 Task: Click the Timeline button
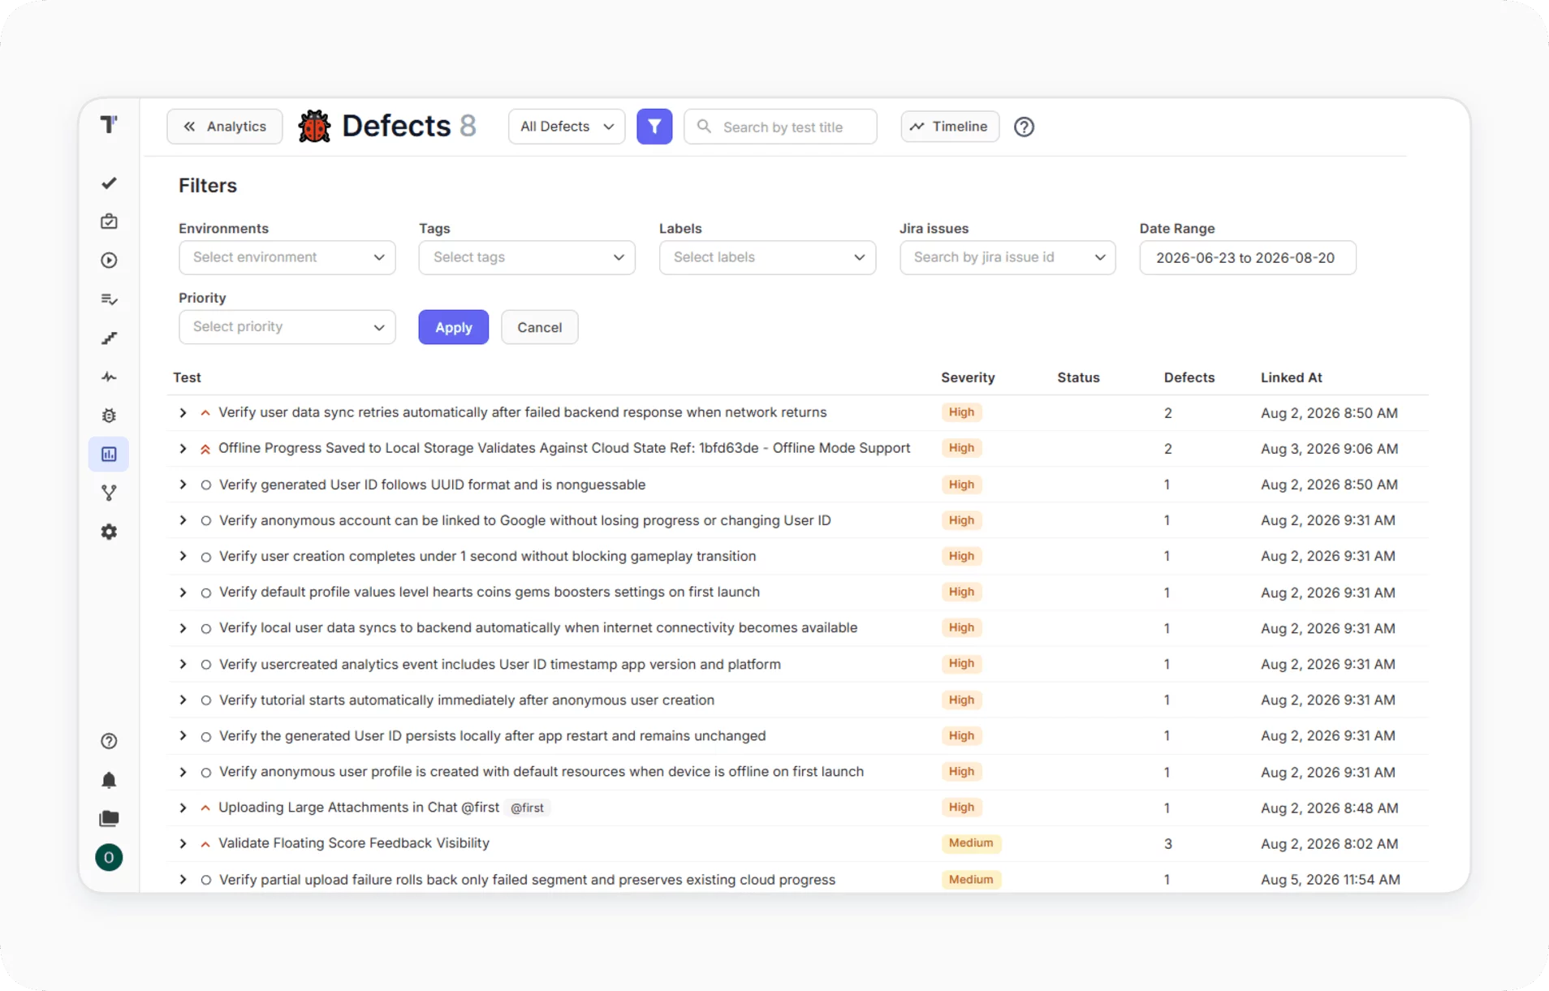pos(950,127)
